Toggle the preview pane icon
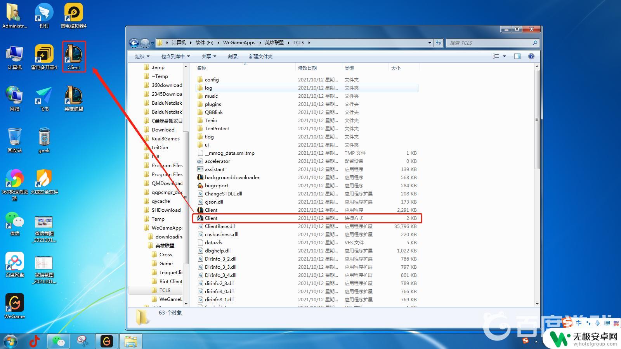 [x=517, y=56]
